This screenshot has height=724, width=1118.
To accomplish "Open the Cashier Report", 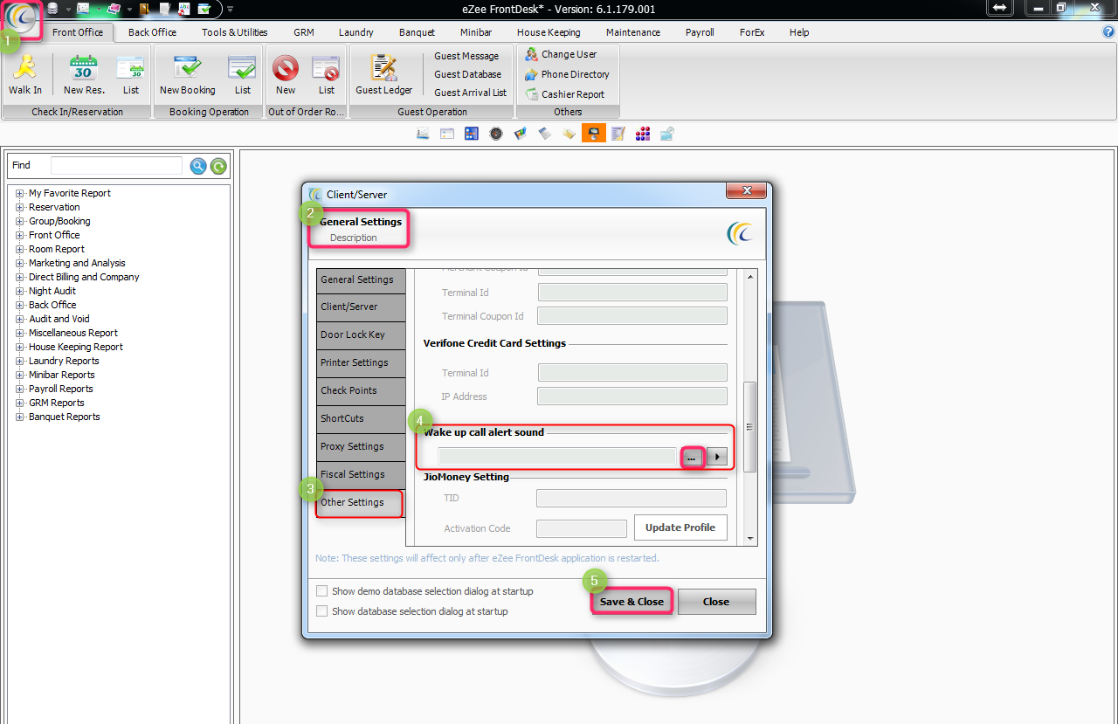I will pyautogui.click(x=564, y=94).
